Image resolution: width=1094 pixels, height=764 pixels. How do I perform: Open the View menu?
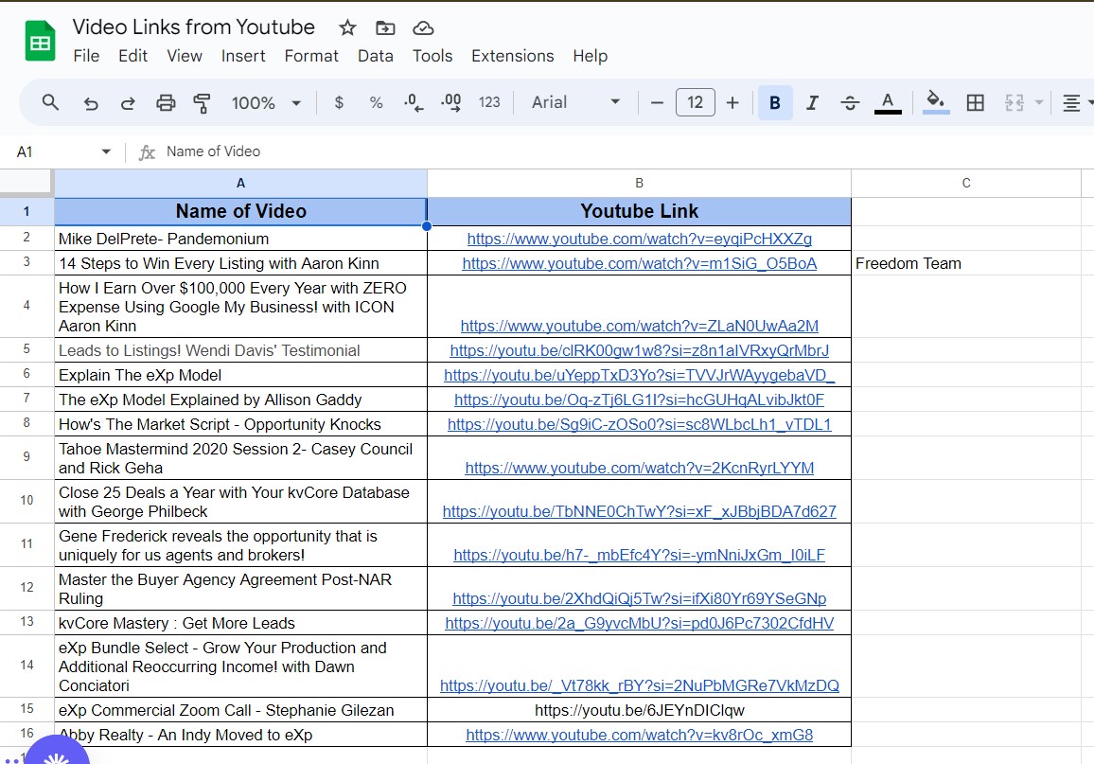pyautogui.click(x=185, y=56)
